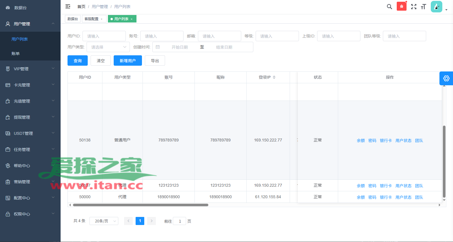Click the blue 查询 button
The width and height of the screenshot is (453, 242).
click(78, 60)
